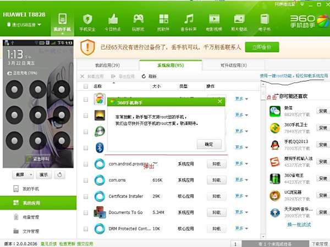
Task: Click 紧急呼叫 in the phone preview
Action: pyautogui.click(x=38, y=159)
